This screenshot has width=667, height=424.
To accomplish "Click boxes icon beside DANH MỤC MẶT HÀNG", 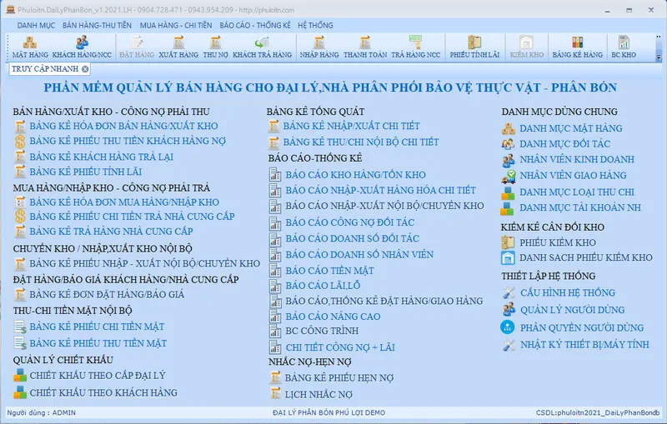I will [x=508, y=128].
